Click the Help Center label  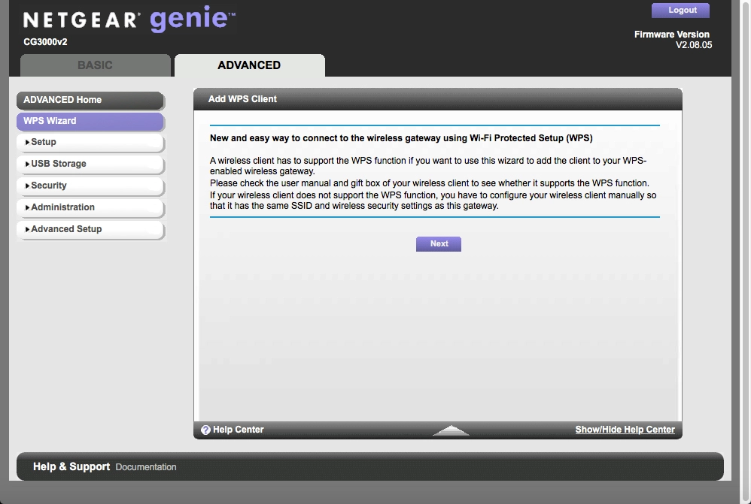pos(238,430)
